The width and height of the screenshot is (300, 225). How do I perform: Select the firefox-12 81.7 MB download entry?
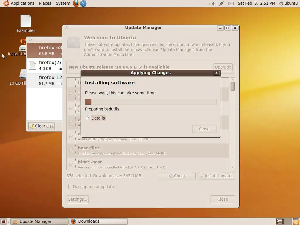coord(45,80)
